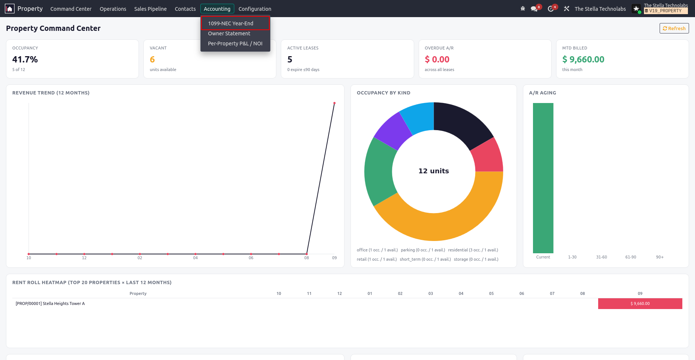Click the retail legend entry
This screenshot has width=695, height=360.
click(x=377, y=259)
